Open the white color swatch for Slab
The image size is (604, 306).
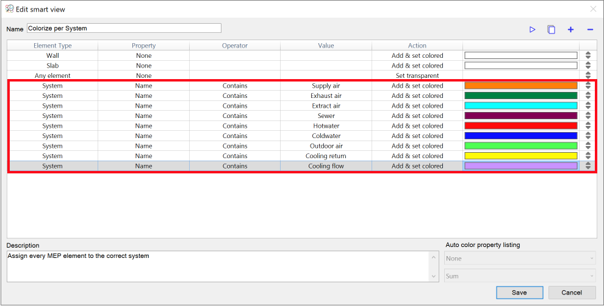point(521,65)
